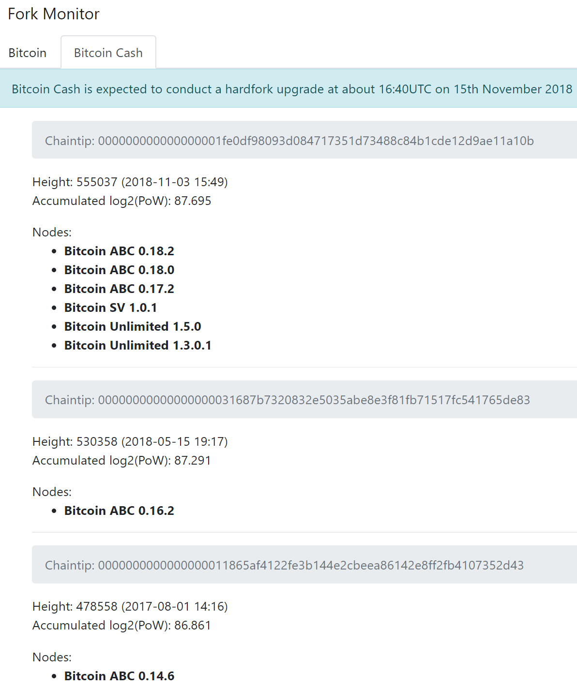Screen dimensions: 577x687
Task: Click the Accumulated log2(PoW): 87.695 line
Action: pos(122,201)
